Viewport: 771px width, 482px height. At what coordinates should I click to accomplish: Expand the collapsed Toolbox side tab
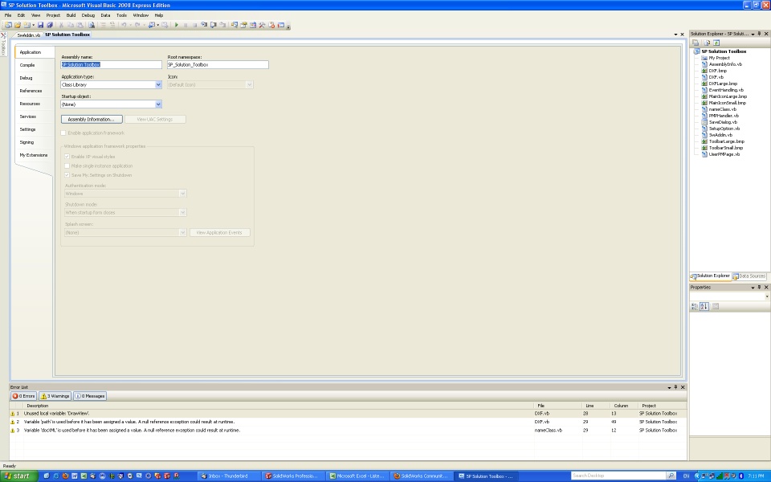[x=3, y=44]
